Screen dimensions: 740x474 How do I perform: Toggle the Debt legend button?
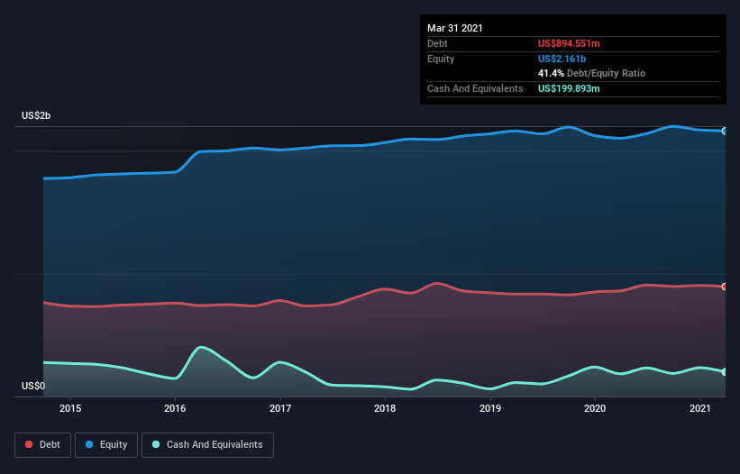[x=41, y=444]
